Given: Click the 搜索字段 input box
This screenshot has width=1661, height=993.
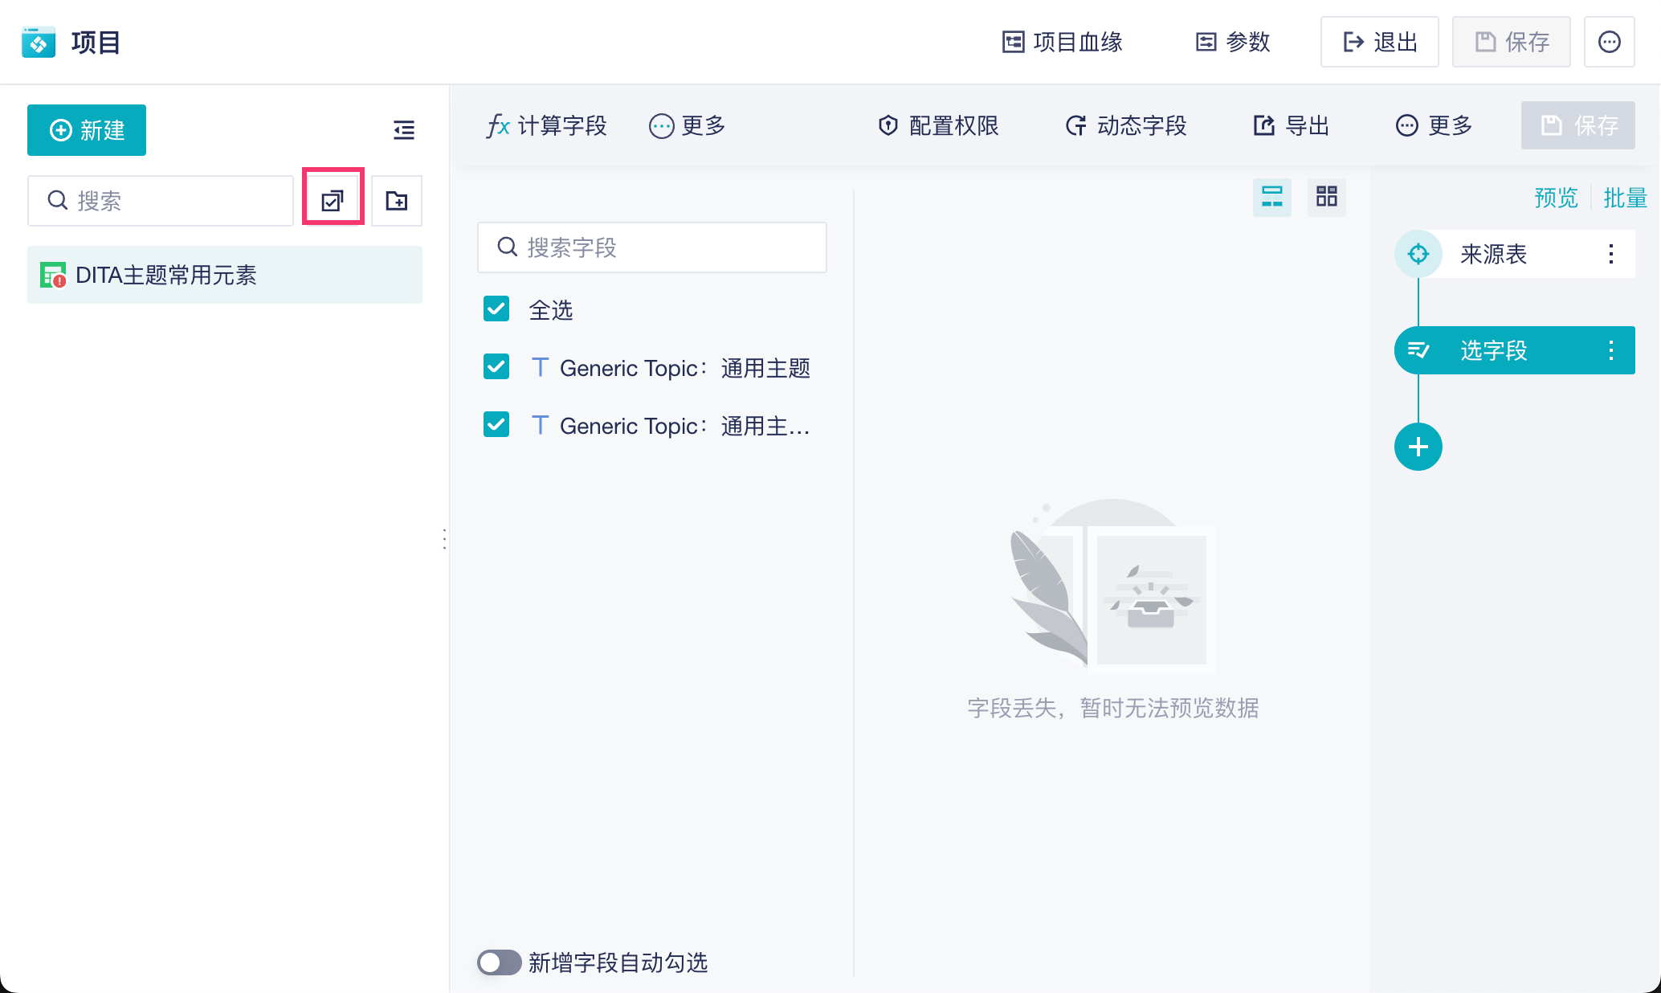Looking at the screenshot, I should click(x=652, y=247).
